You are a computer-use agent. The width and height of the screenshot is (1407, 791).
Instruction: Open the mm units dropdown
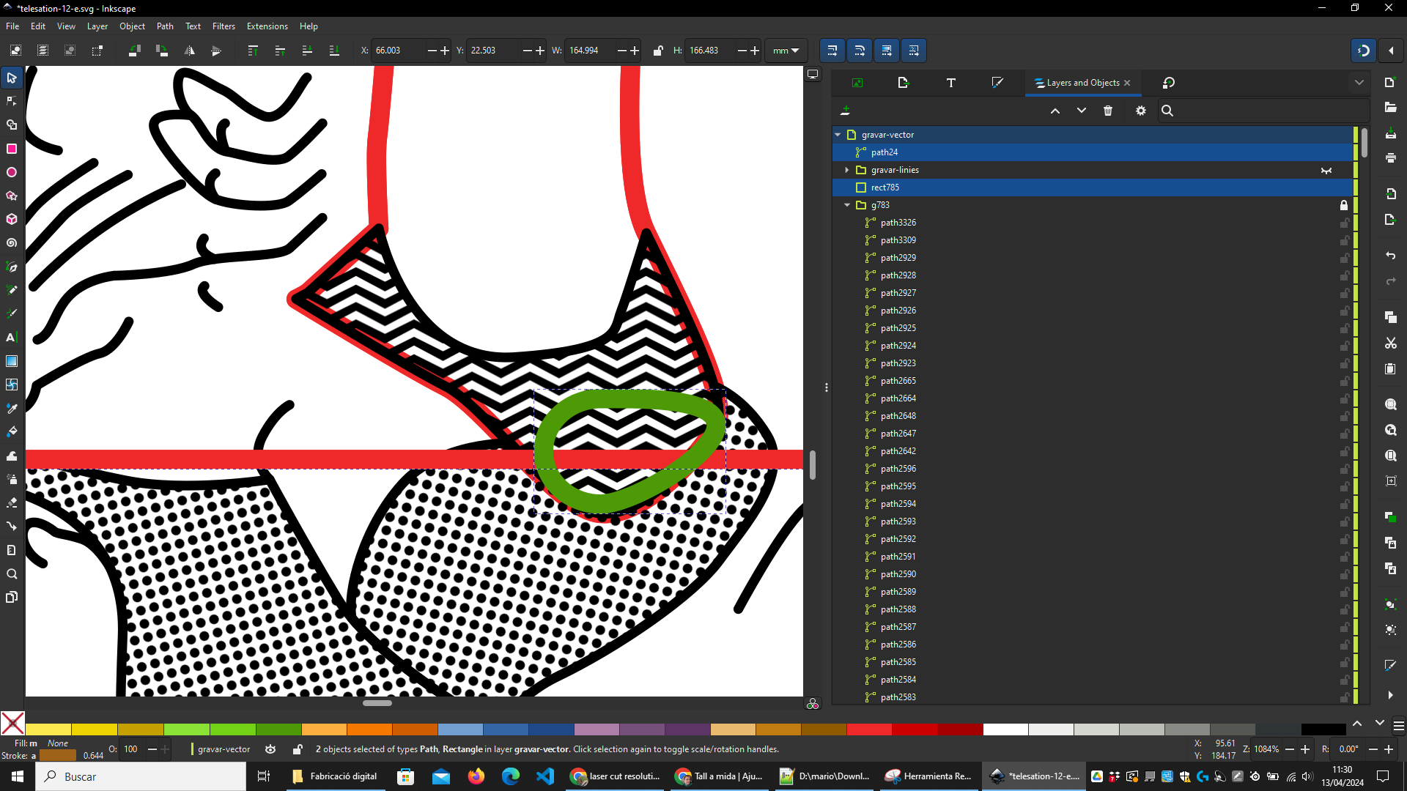786,51
